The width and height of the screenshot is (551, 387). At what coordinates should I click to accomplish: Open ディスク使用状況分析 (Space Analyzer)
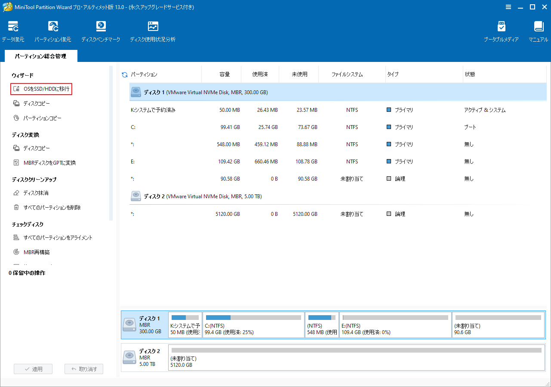(153, 30)
